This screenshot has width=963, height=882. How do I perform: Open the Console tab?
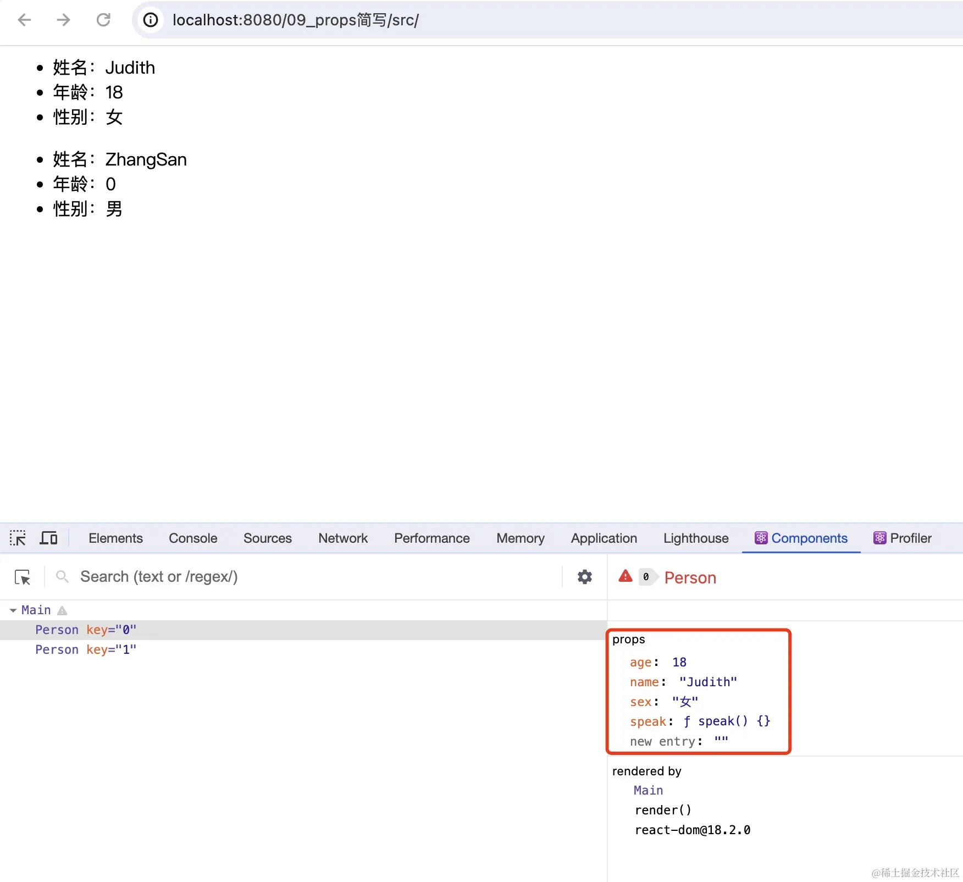click(193, 538)
